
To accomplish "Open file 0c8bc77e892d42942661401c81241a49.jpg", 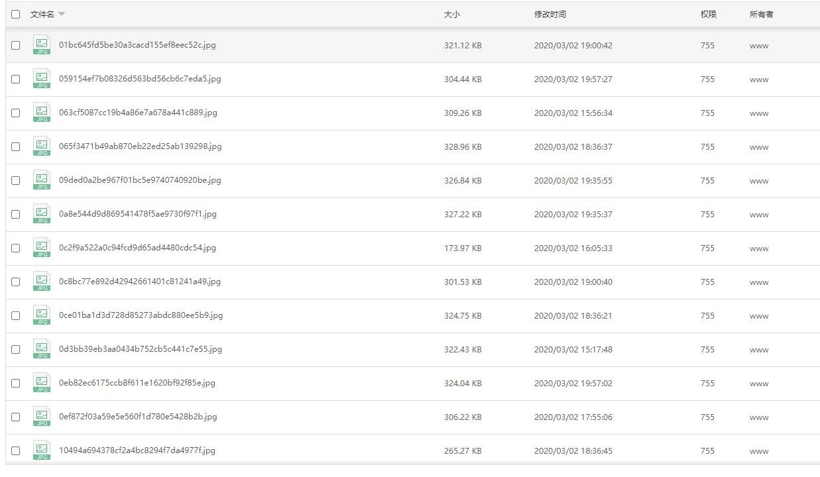I will coord(139,282).
